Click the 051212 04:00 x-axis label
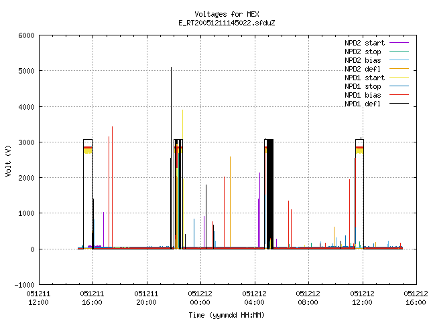 [254, 298]
